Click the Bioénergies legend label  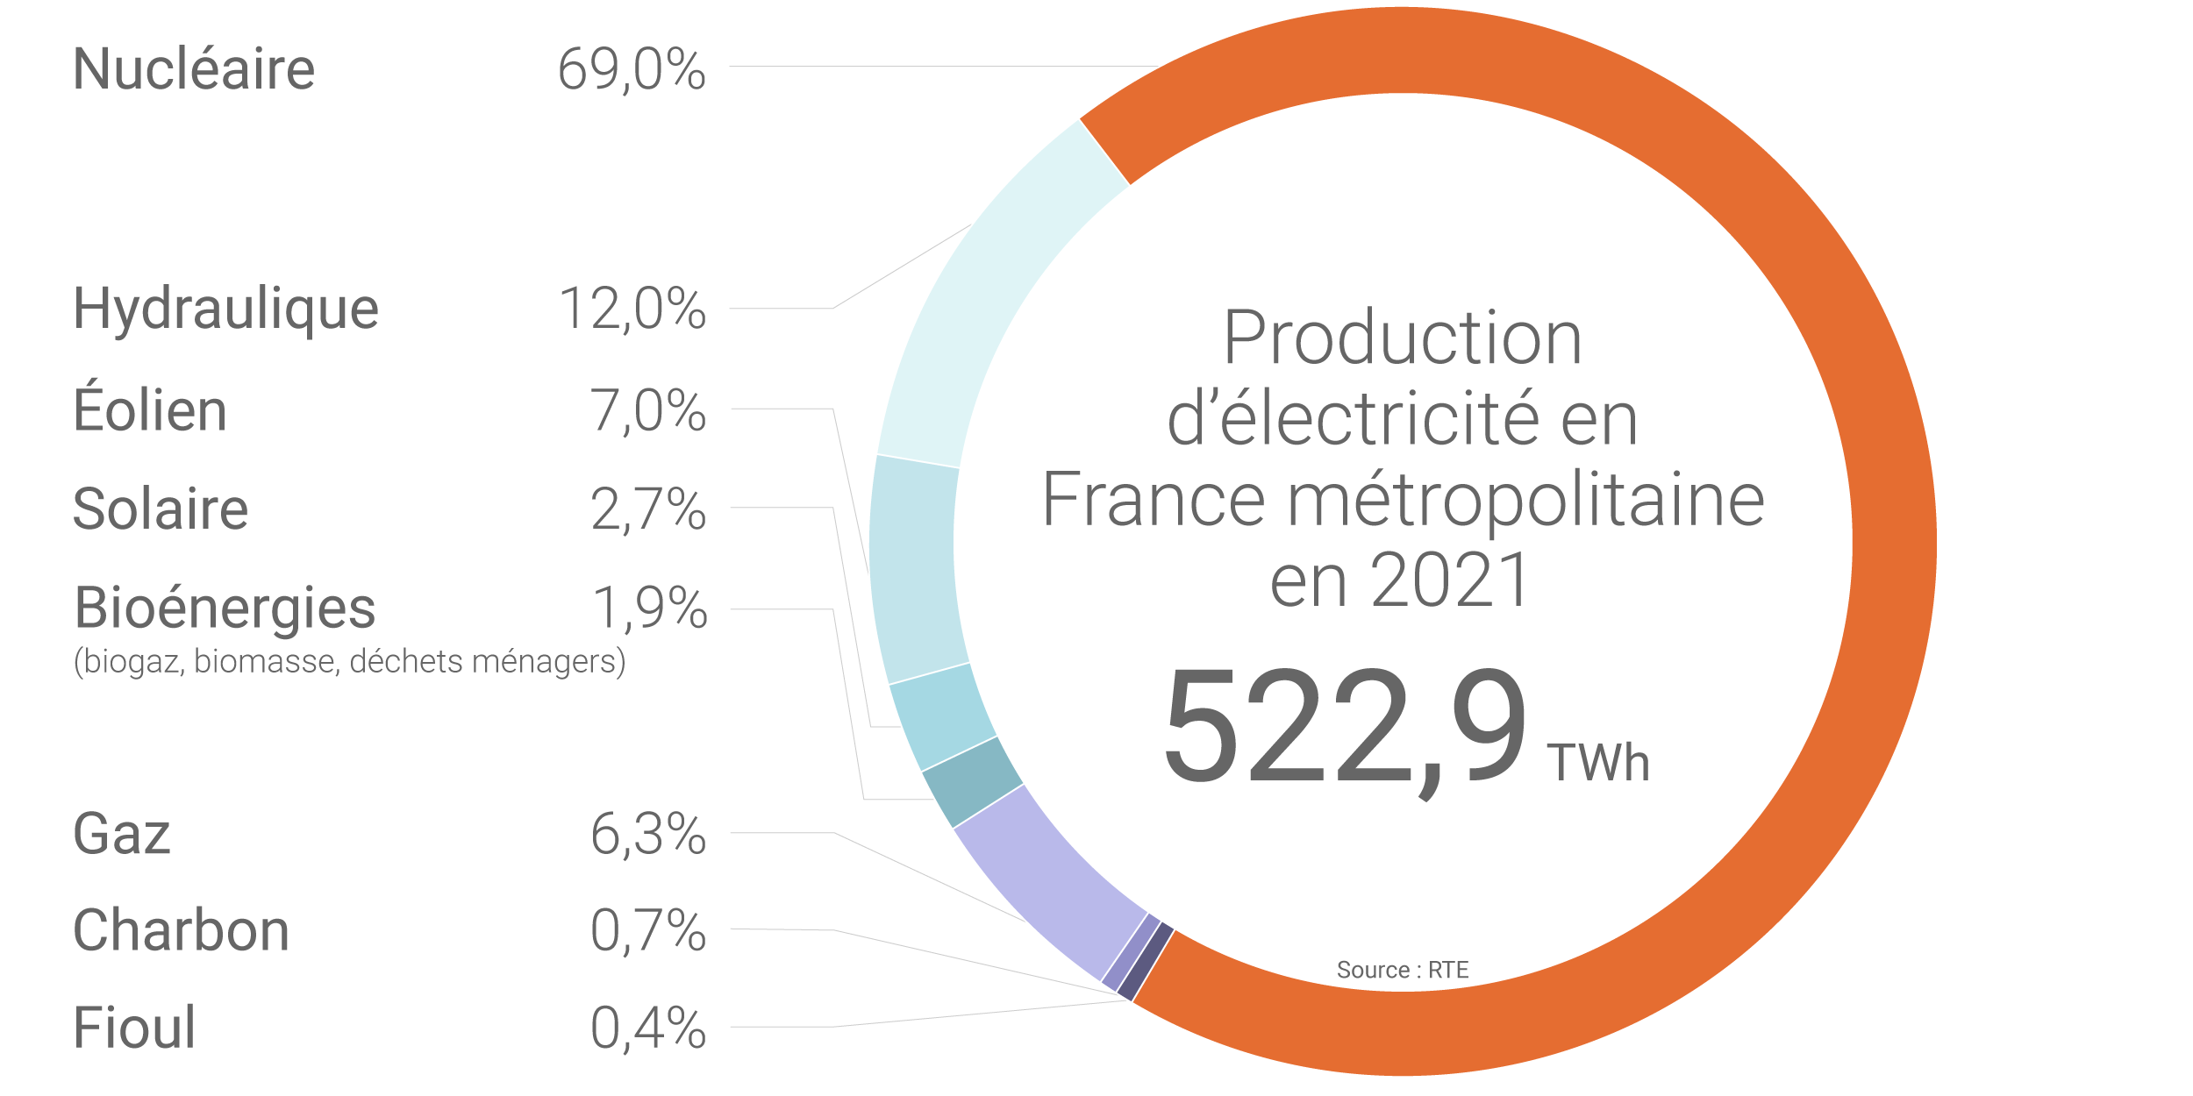225,608
